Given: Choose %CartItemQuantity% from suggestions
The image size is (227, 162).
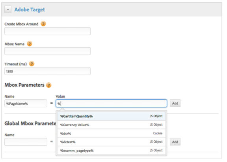Looking at the screenshot, I should click(111, 116).
